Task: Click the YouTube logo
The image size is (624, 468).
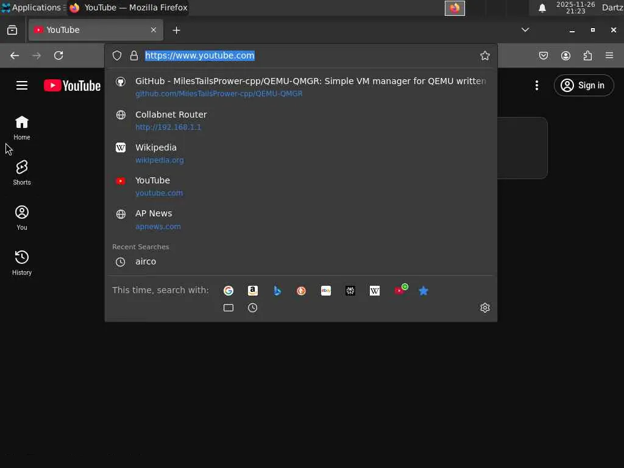Action: pyautogui.click(x=72, y=85)
